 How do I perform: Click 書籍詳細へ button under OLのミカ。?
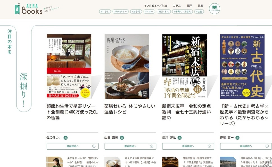click(72, 146)
